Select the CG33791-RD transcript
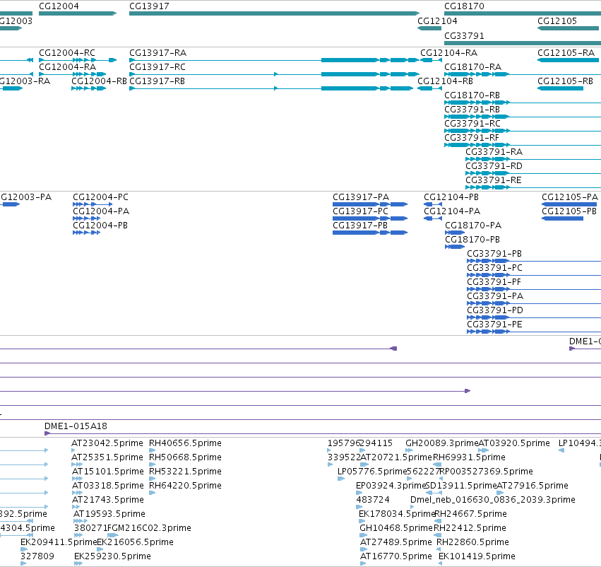Screen dimensions: 601x567 click(x=494, y=166)
